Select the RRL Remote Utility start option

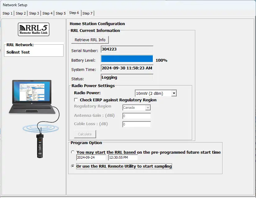(73, 166)
